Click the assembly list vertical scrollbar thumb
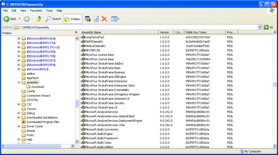This screenshot has height=155, width=278. 275,84
